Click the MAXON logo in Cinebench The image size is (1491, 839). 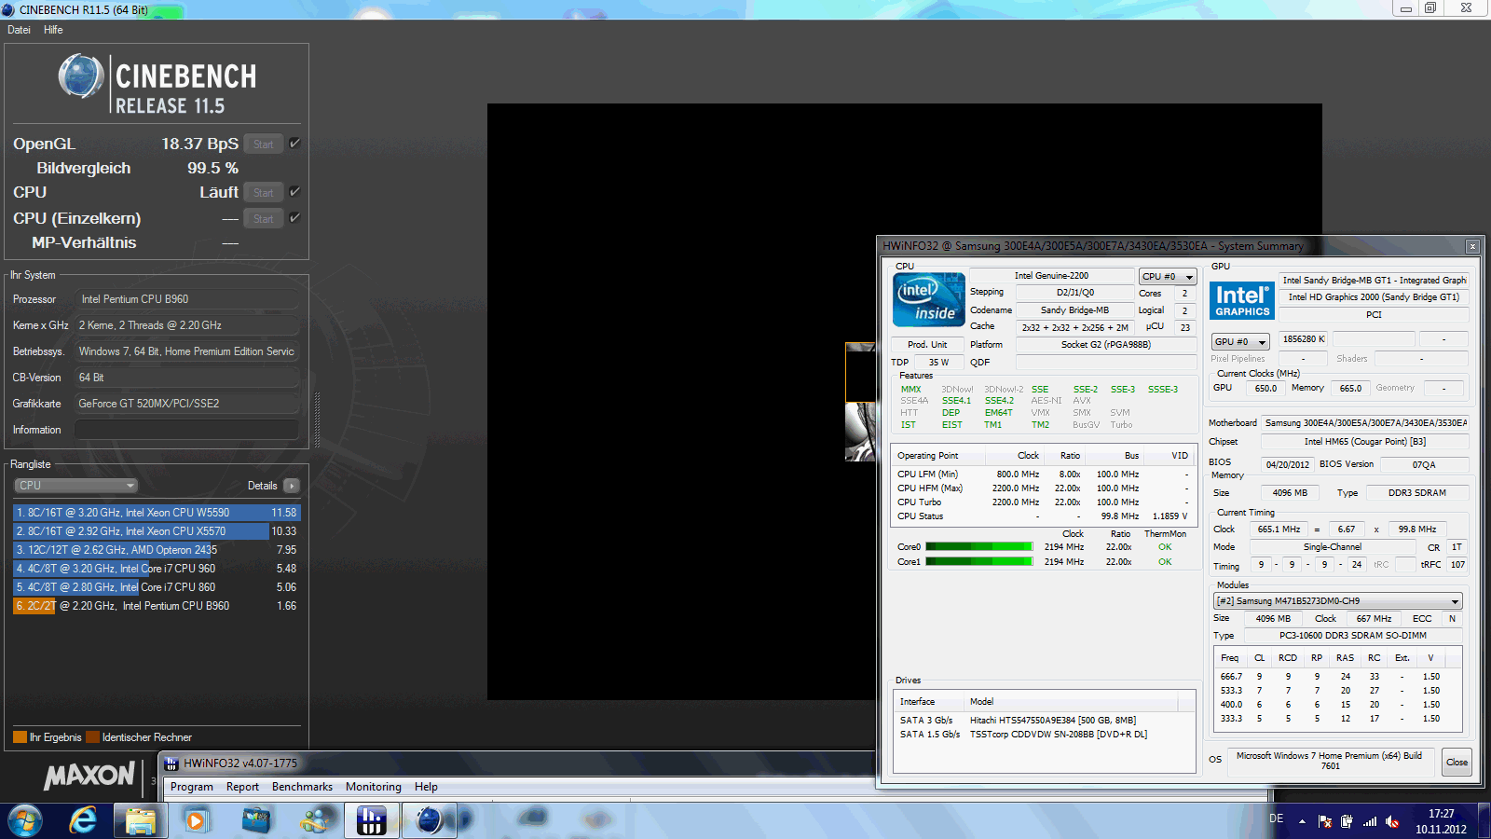point(89,776)
